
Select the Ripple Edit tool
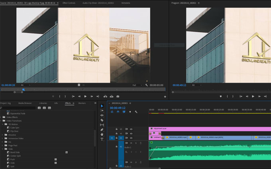[102, 115]
